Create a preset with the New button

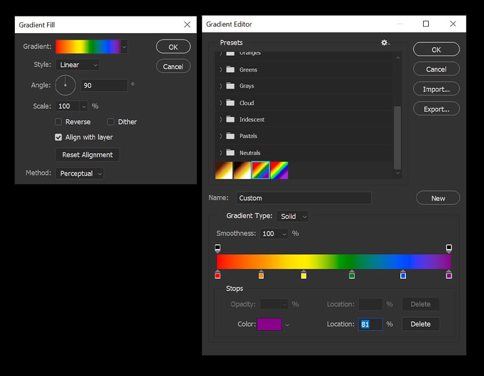click(x=437, y=198)
